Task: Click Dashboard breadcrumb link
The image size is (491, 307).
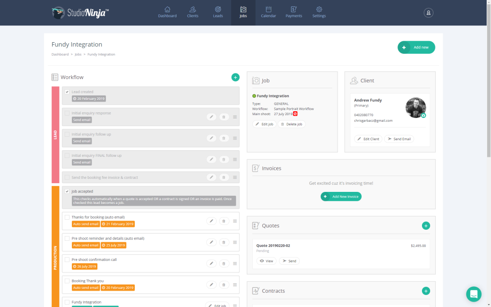Action: click(60, 55)
